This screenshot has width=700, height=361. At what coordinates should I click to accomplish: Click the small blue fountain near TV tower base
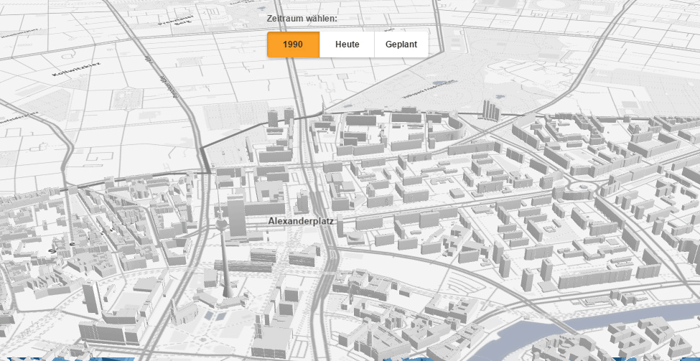point(207,314)
